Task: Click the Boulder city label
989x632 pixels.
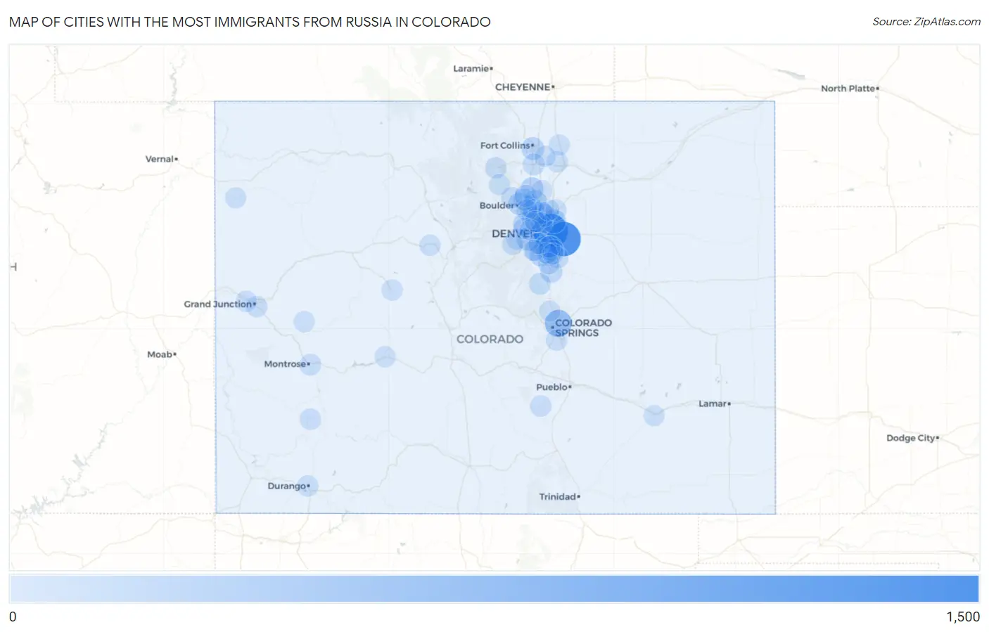Action: (x=497, y=205)
